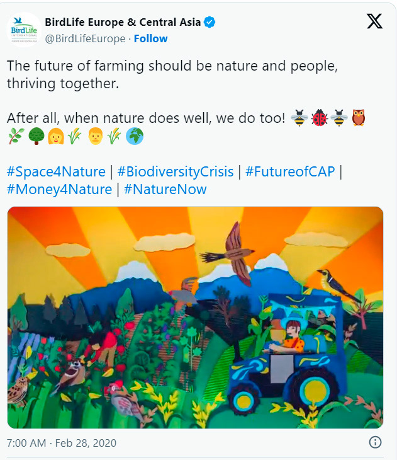Open the paper-art farm video thumbnail

[195, 318]
